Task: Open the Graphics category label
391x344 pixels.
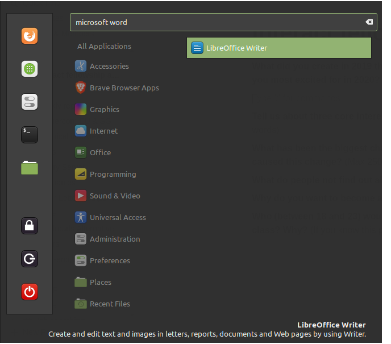Action: pos(104,110)
